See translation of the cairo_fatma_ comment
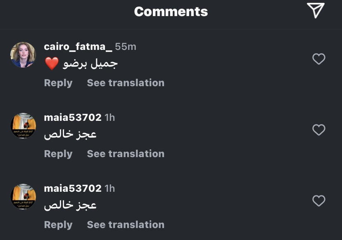342x240 pixels. coord(126,83)
